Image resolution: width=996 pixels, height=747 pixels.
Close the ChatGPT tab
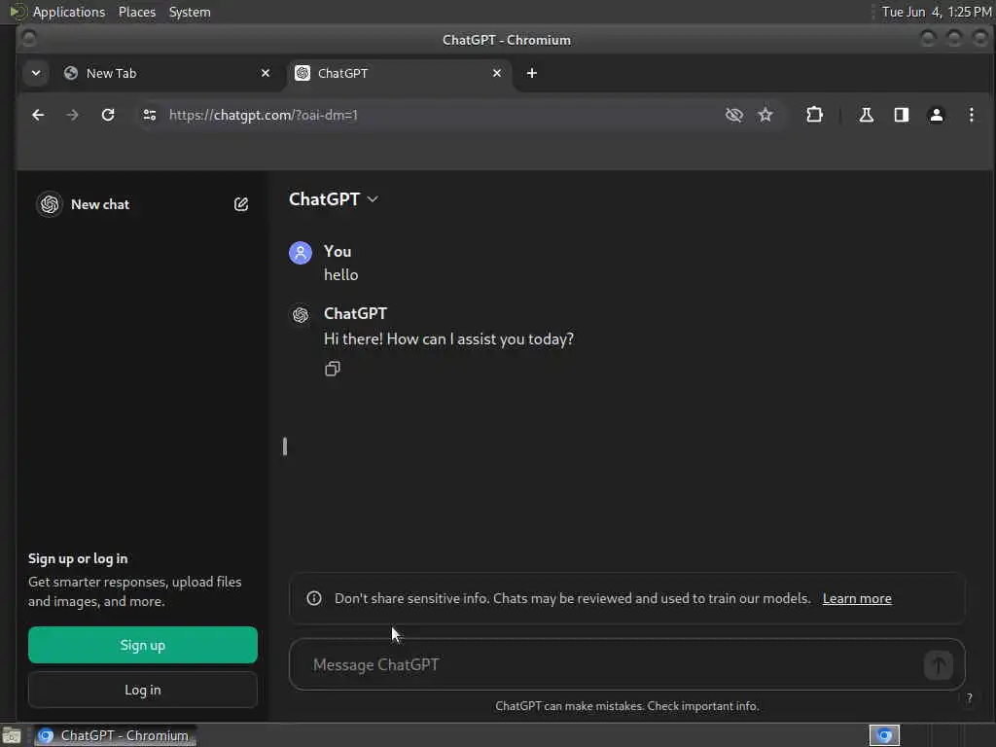click(x=497, y=73)
